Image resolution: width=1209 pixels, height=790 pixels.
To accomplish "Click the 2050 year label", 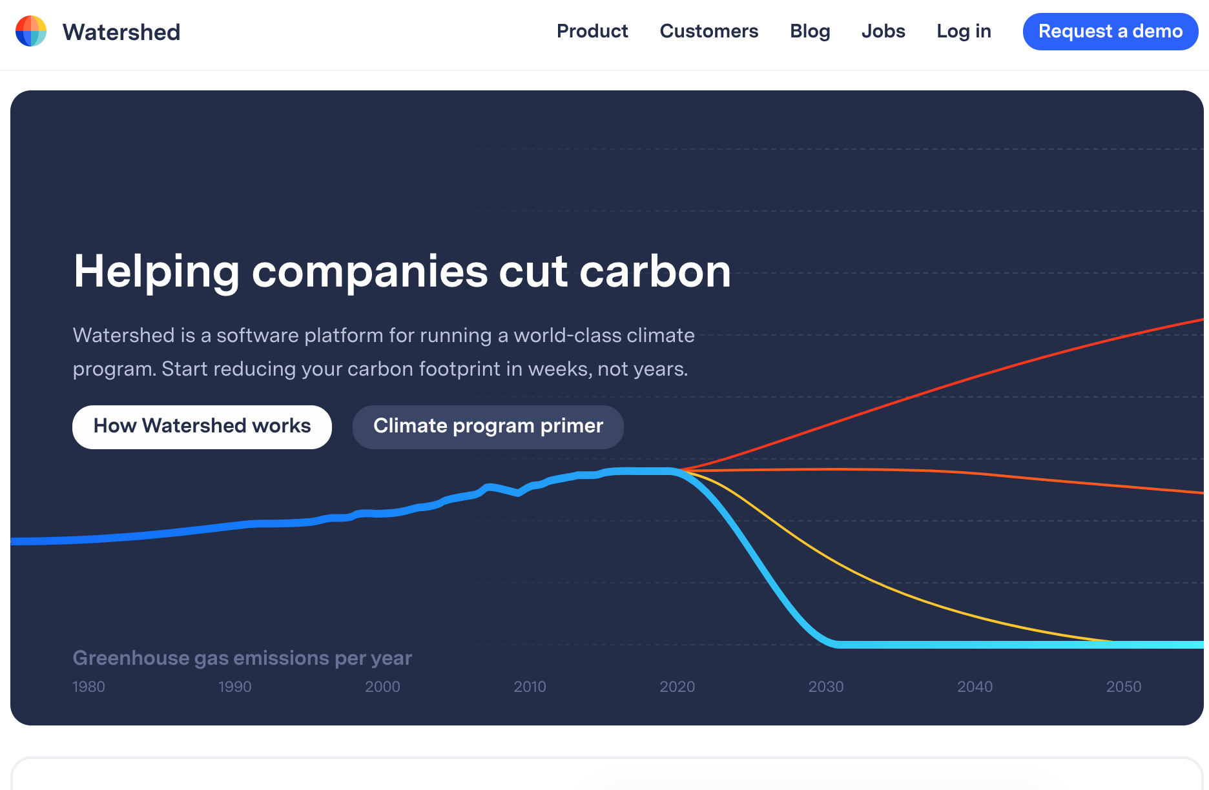I will pyautogui.click(x=1124, y=687).
